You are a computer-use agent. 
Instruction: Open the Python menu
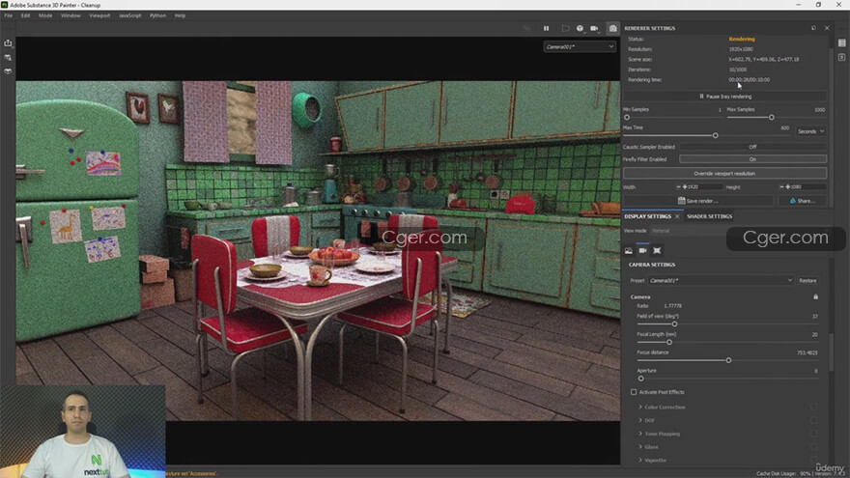click(157, 15)
